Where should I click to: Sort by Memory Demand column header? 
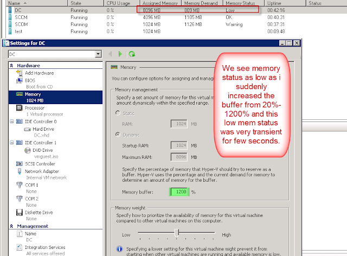click(x=202, y=3)
